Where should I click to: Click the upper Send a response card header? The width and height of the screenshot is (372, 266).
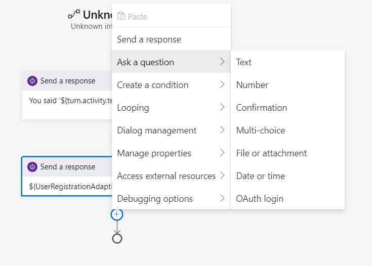coord(67,81)
